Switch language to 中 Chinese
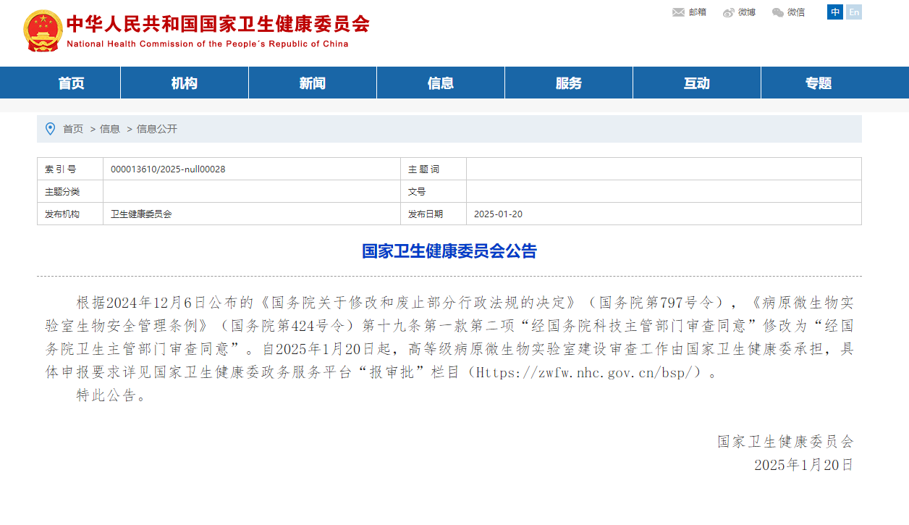This screenshot has height=525, width=909. point(835,12)
